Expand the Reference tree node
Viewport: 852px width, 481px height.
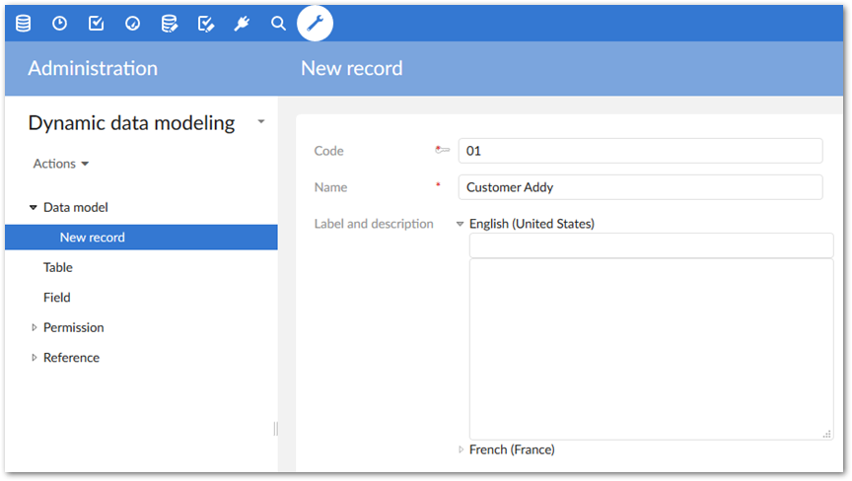(x=34, y=358)
